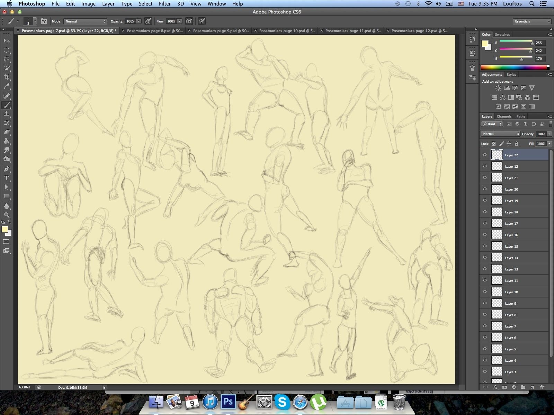Select the Crop tool
This screenshot has height=415, width=554.
[7, 77]
